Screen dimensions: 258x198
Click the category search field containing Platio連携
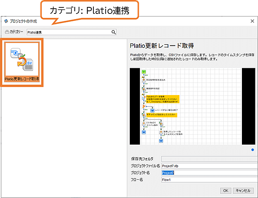(x=72, y=32)
